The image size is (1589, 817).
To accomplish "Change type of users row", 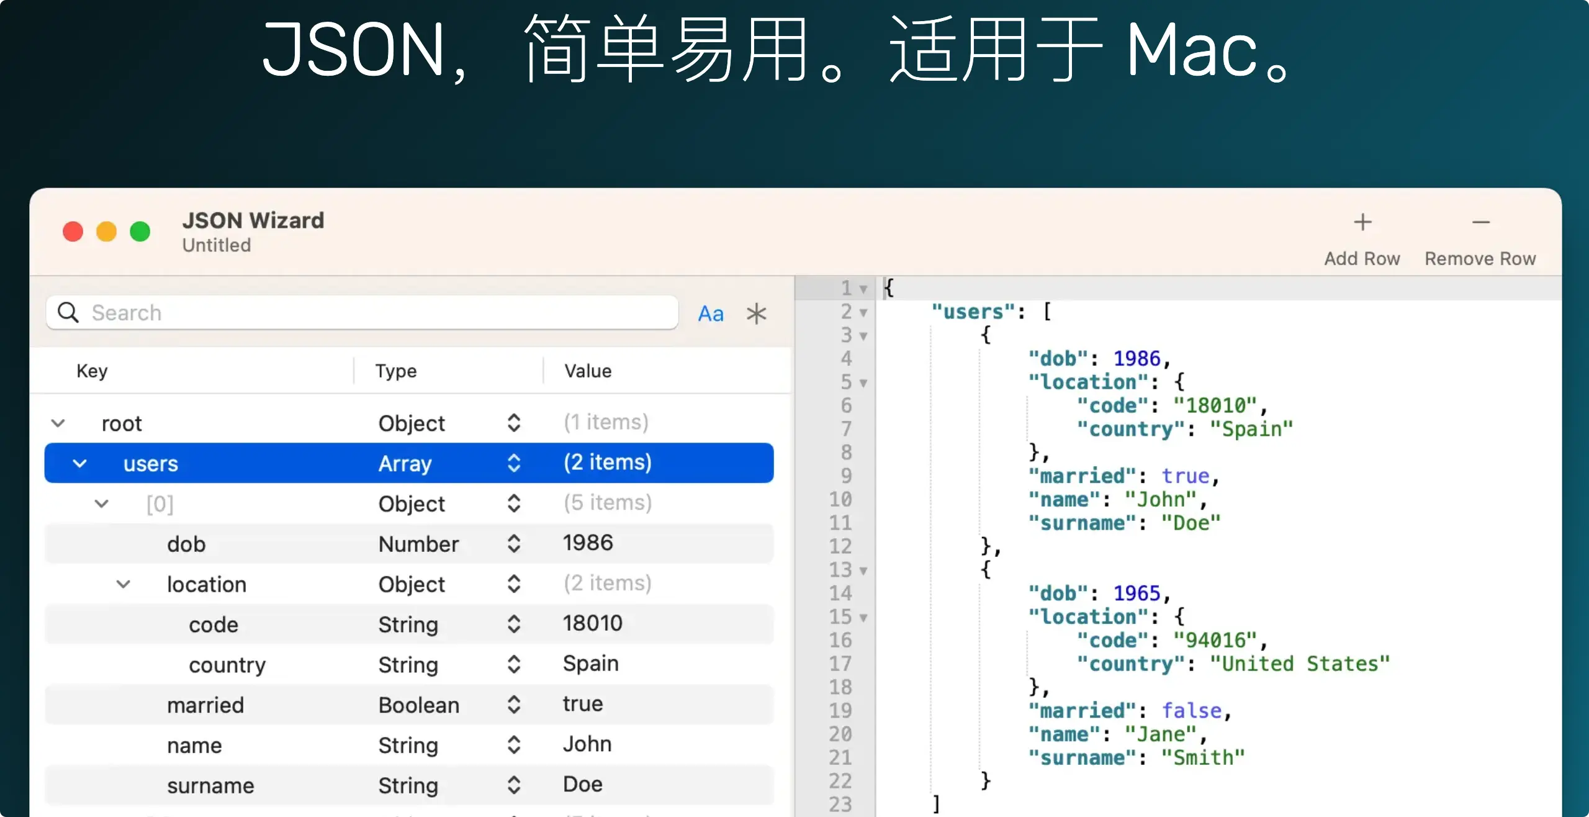I will (513, 463).
